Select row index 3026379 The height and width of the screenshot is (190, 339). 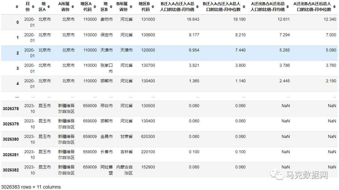click(x=11, y=124)
